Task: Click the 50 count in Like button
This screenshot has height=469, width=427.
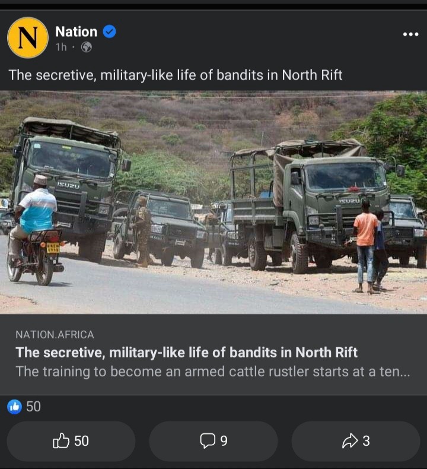Action: click(81, 441)
